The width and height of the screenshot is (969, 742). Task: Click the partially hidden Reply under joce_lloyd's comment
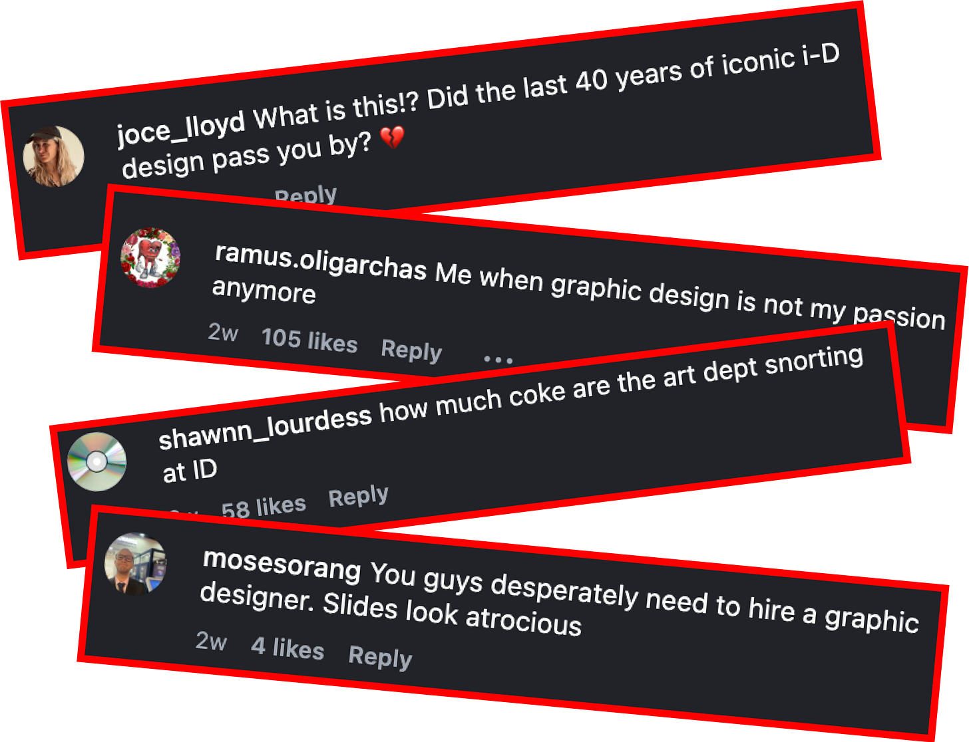306,195
